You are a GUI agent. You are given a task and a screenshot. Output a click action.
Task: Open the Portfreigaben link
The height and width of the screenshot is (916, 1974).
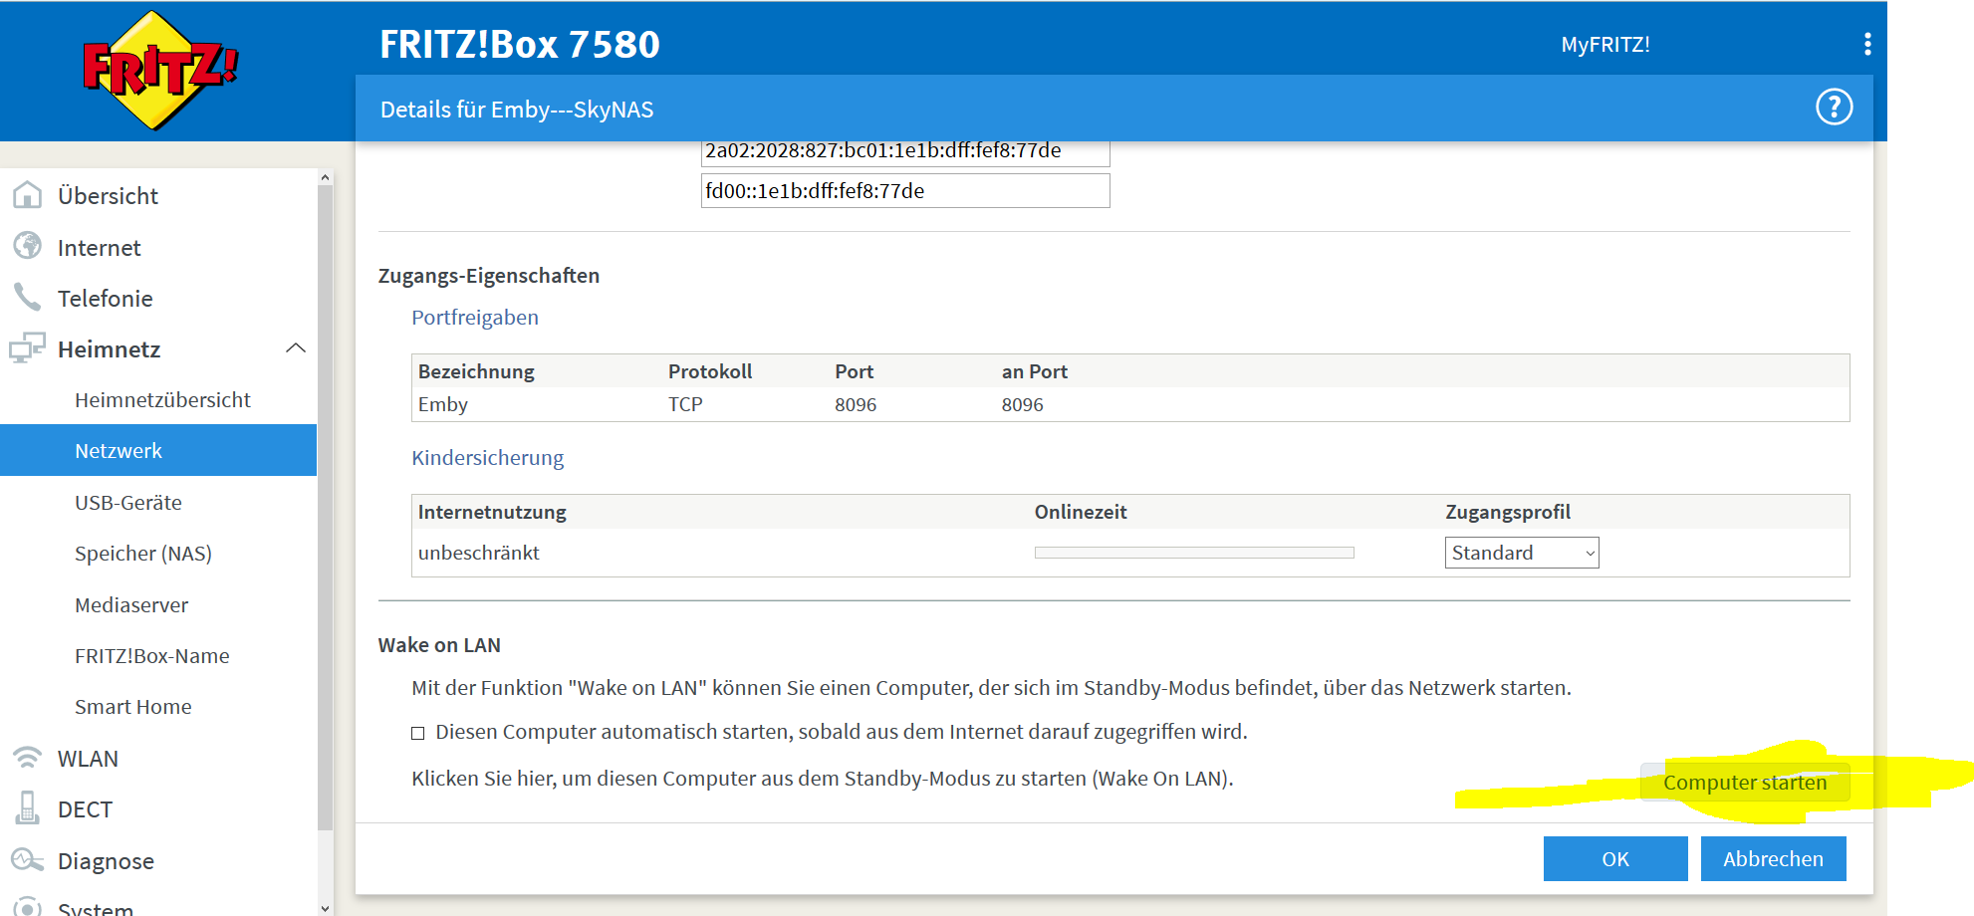tap(475, 318)
